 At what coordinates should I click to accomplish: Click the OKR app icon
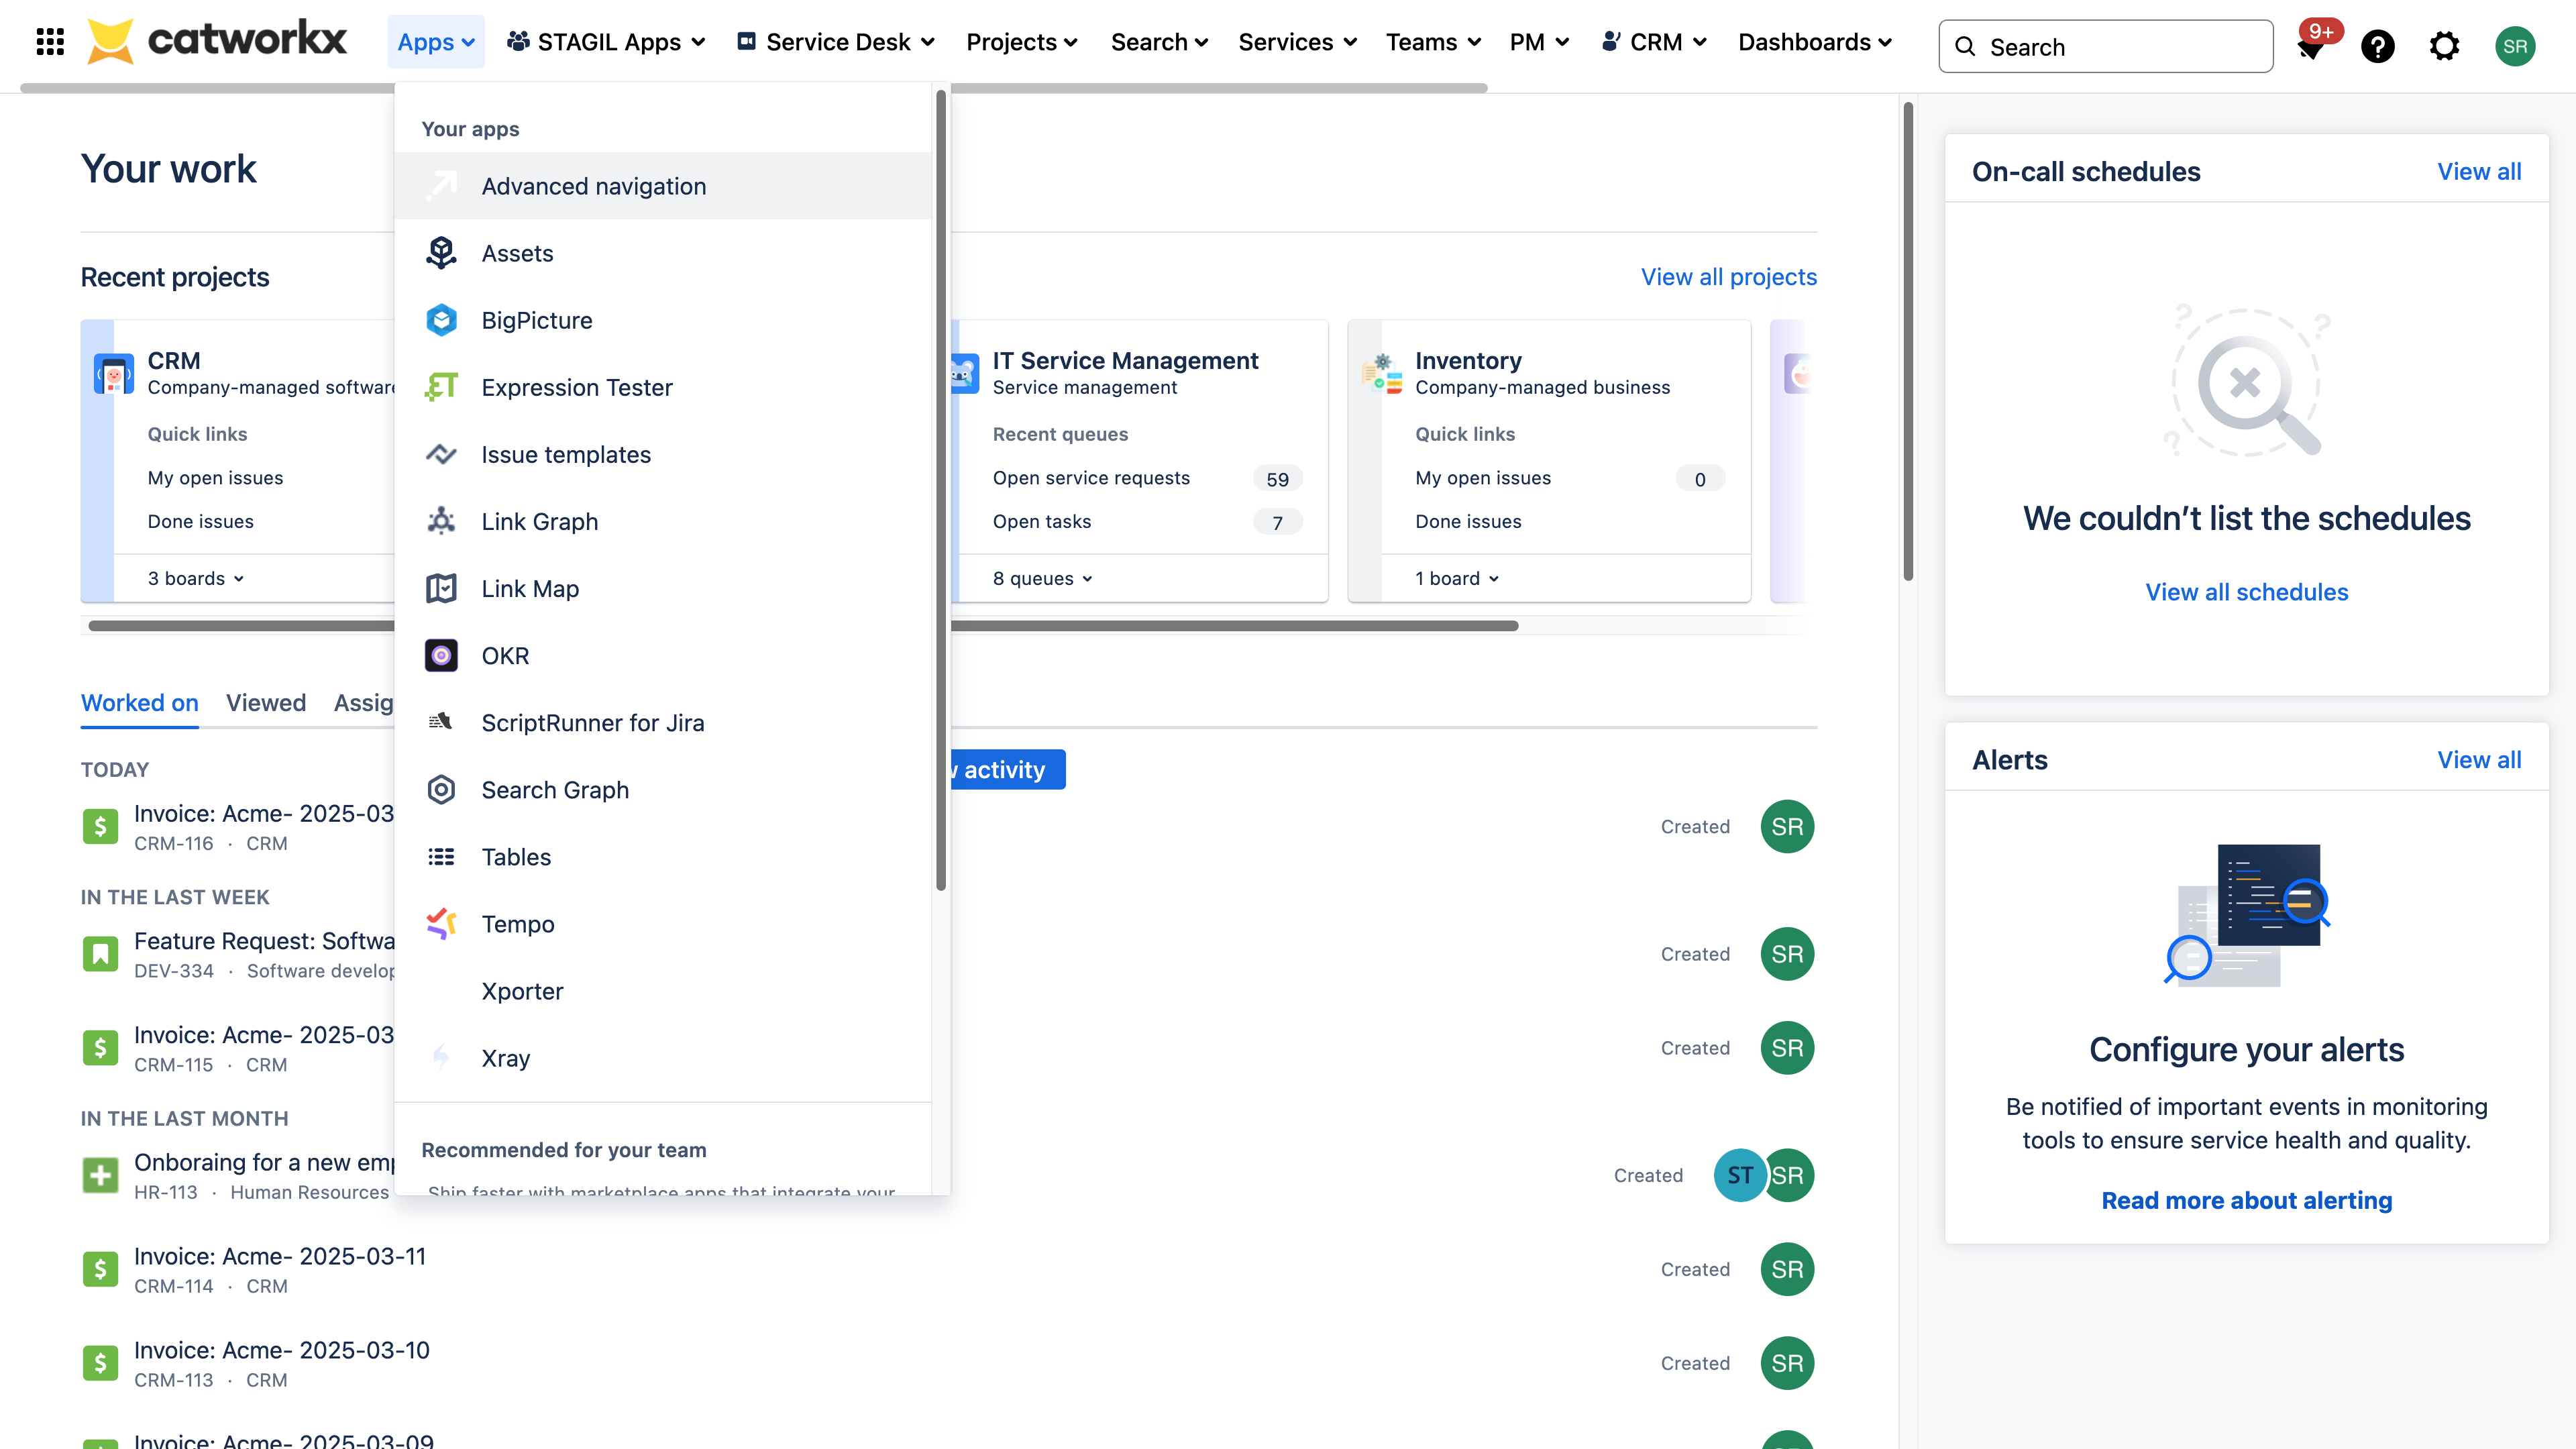coord(441,655)
